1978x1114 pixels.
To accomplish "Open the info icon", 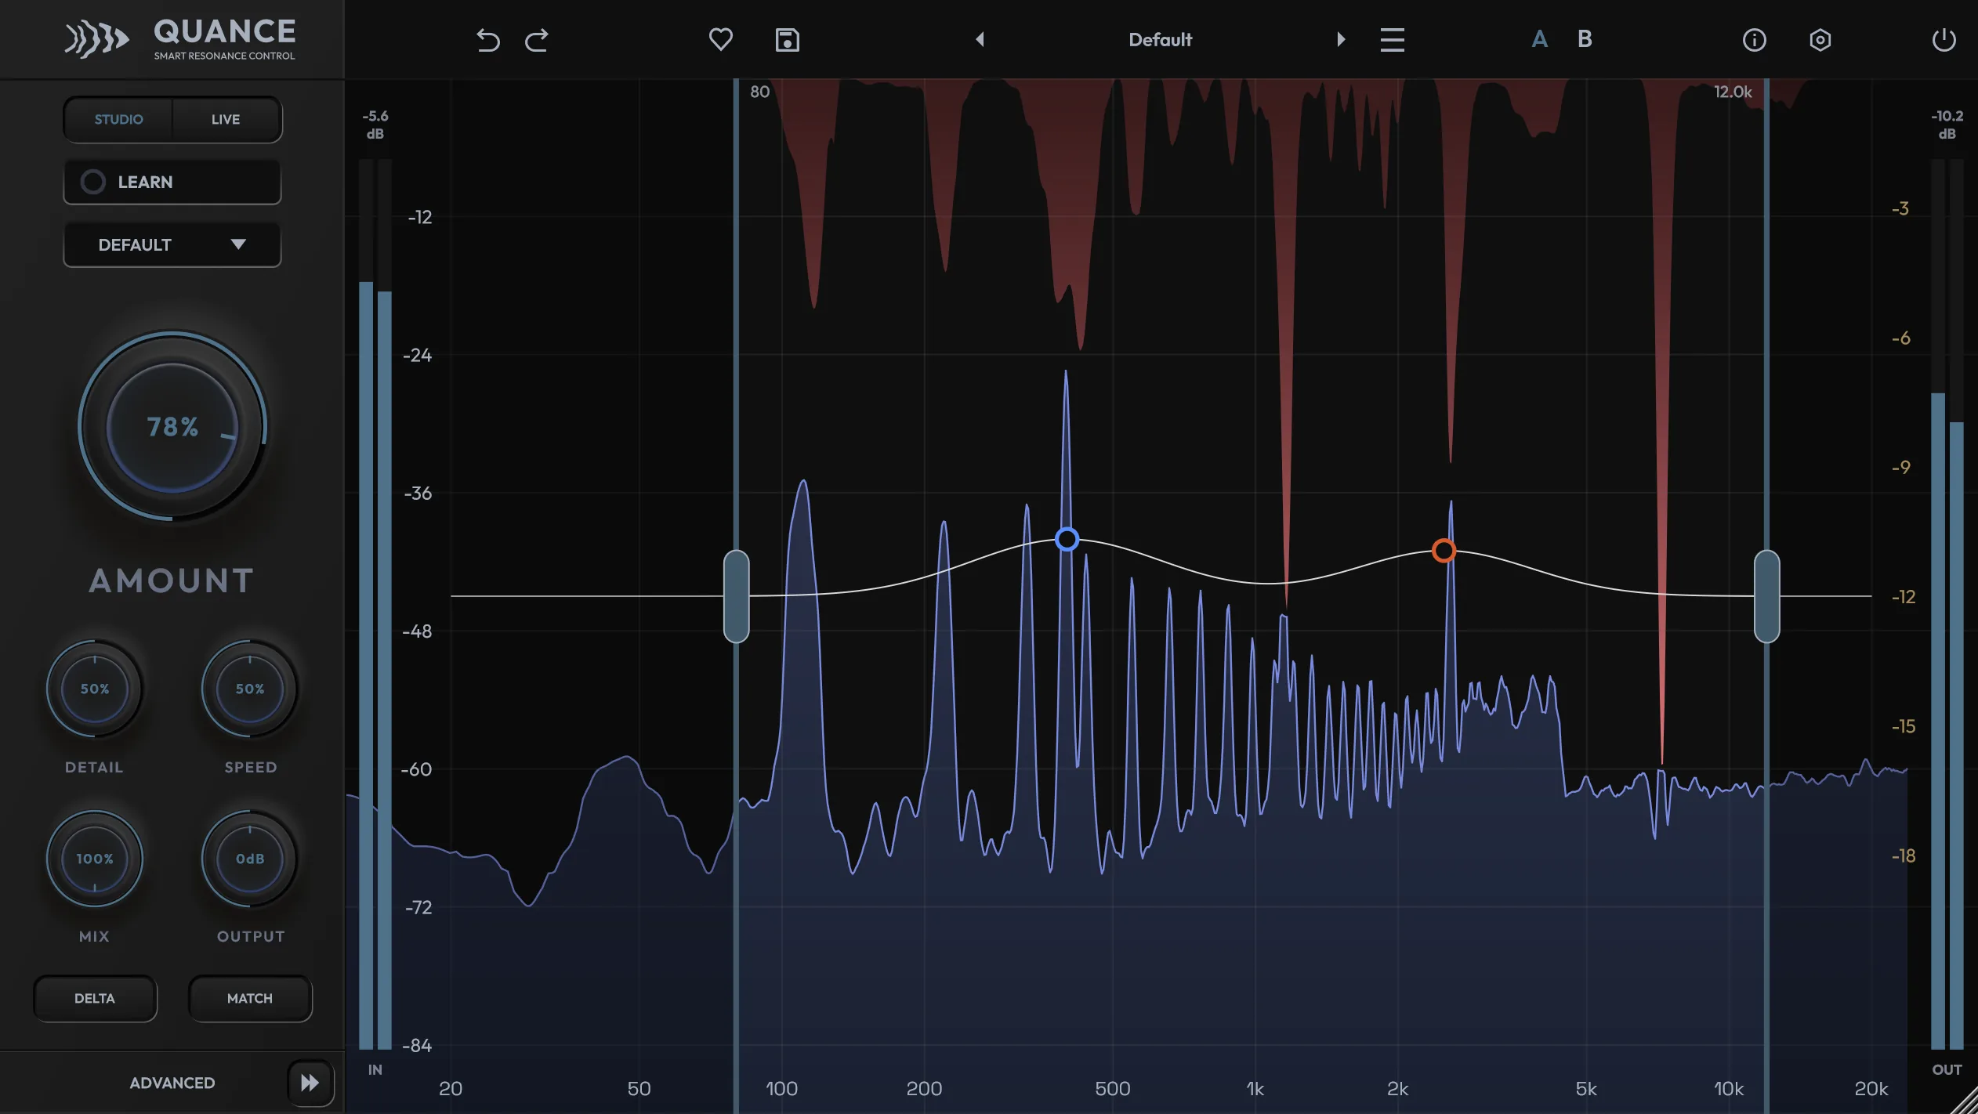I will coord(1754,40).
